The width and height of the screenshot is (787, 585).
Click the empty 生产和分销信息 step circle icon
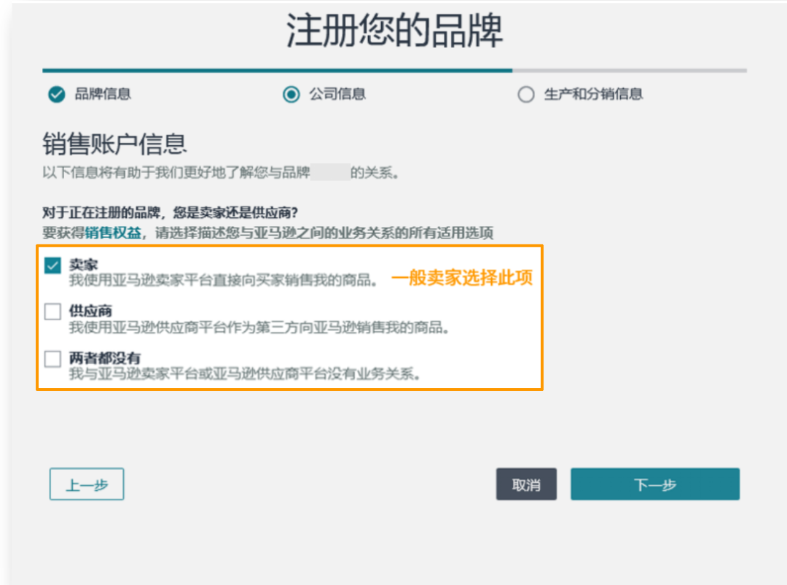pyautogui.click(x=525, y=95)
